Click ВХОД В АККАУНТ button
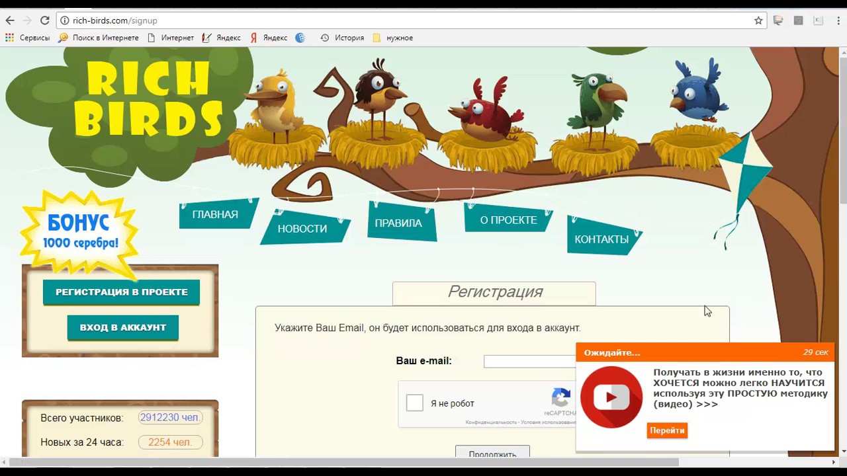 click(122, 328)
